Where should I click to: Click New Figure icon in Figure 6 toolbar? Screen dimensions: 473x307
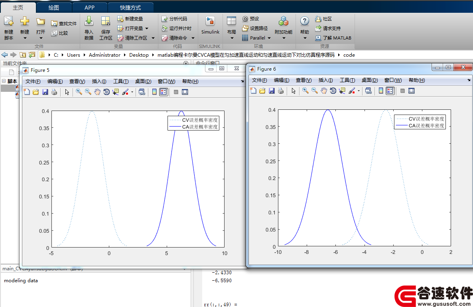click(253, 91)
